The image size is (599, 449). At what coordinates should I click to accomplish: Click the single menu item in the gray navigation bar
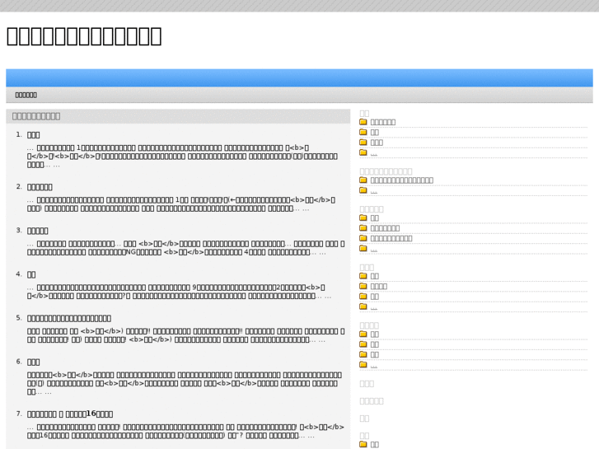click(x=26, y=95)
